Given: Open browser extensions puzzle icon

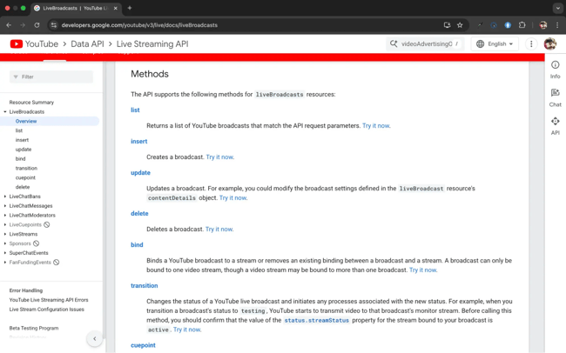Looking at the screenshot, I should (x=522, y=25).
